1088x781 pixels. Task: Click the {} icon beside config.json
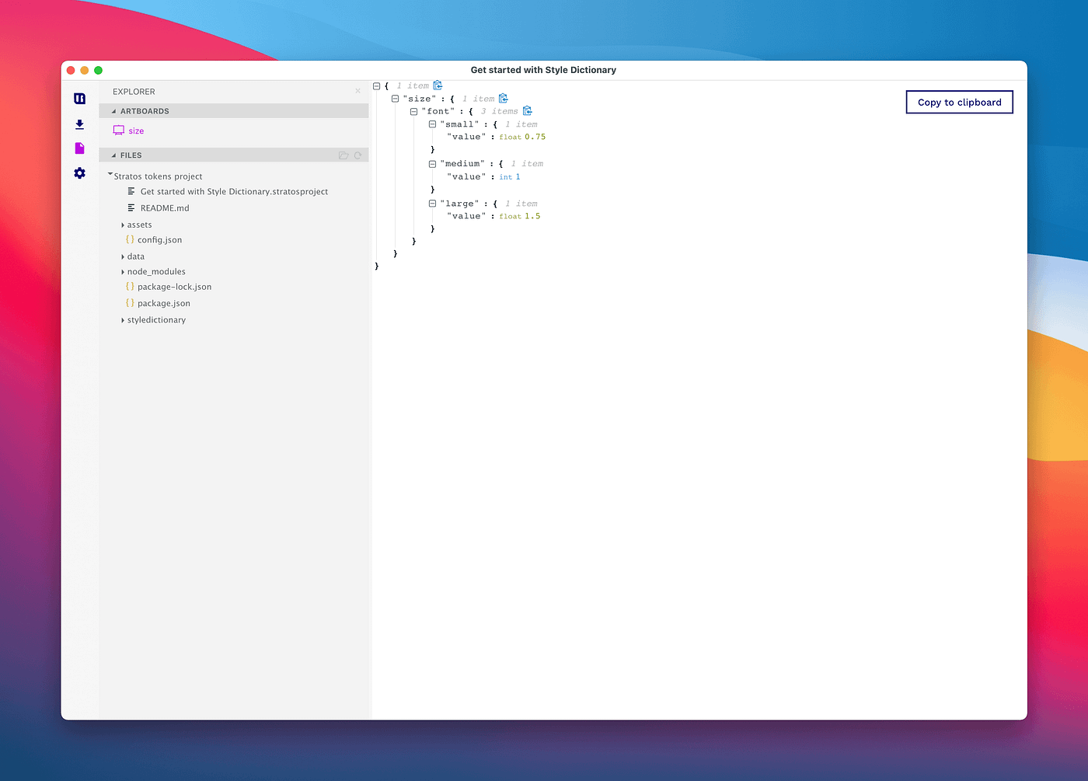pyautogui.click(x=130, y=239)
